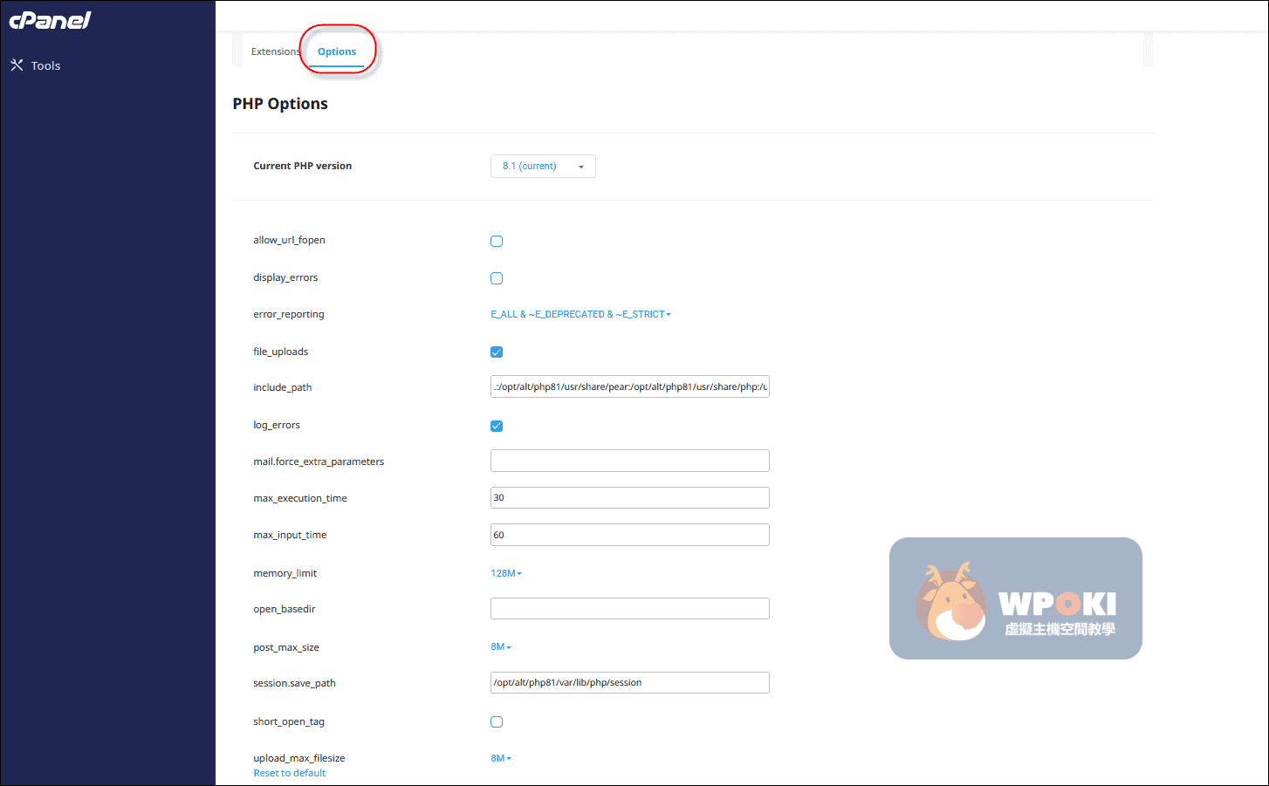Click the Tools wrench icon in sidebar
This screenshot has height=786, width=1269.
[17, 65]
